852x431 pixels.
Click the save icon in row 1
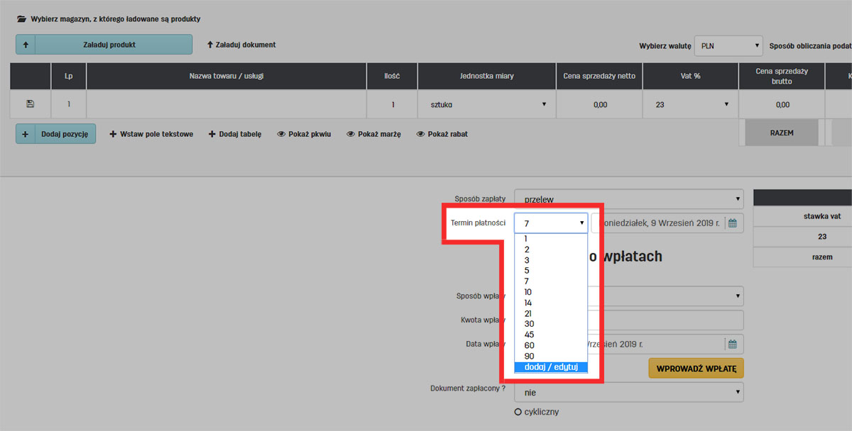pyautogui.click(x=30, y=104)
